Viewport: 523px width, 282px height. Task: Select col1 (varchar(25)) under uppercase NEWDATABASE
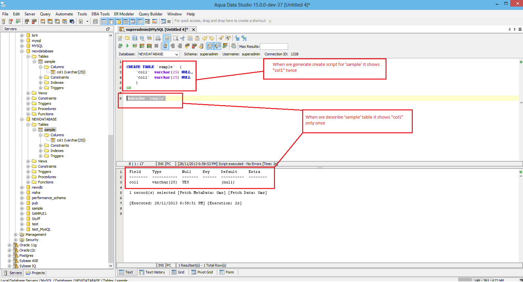(x=71, y=140)
